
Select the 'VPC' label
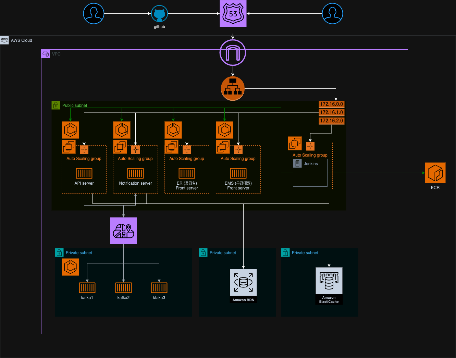56,54
